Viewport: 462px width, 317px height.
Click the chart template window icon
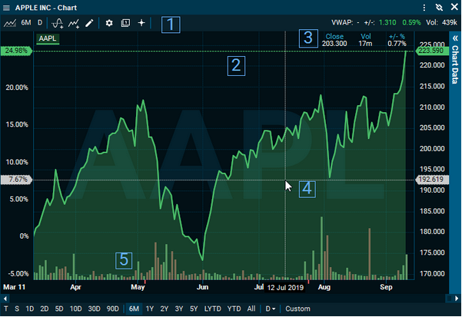(x=125, y=23)
